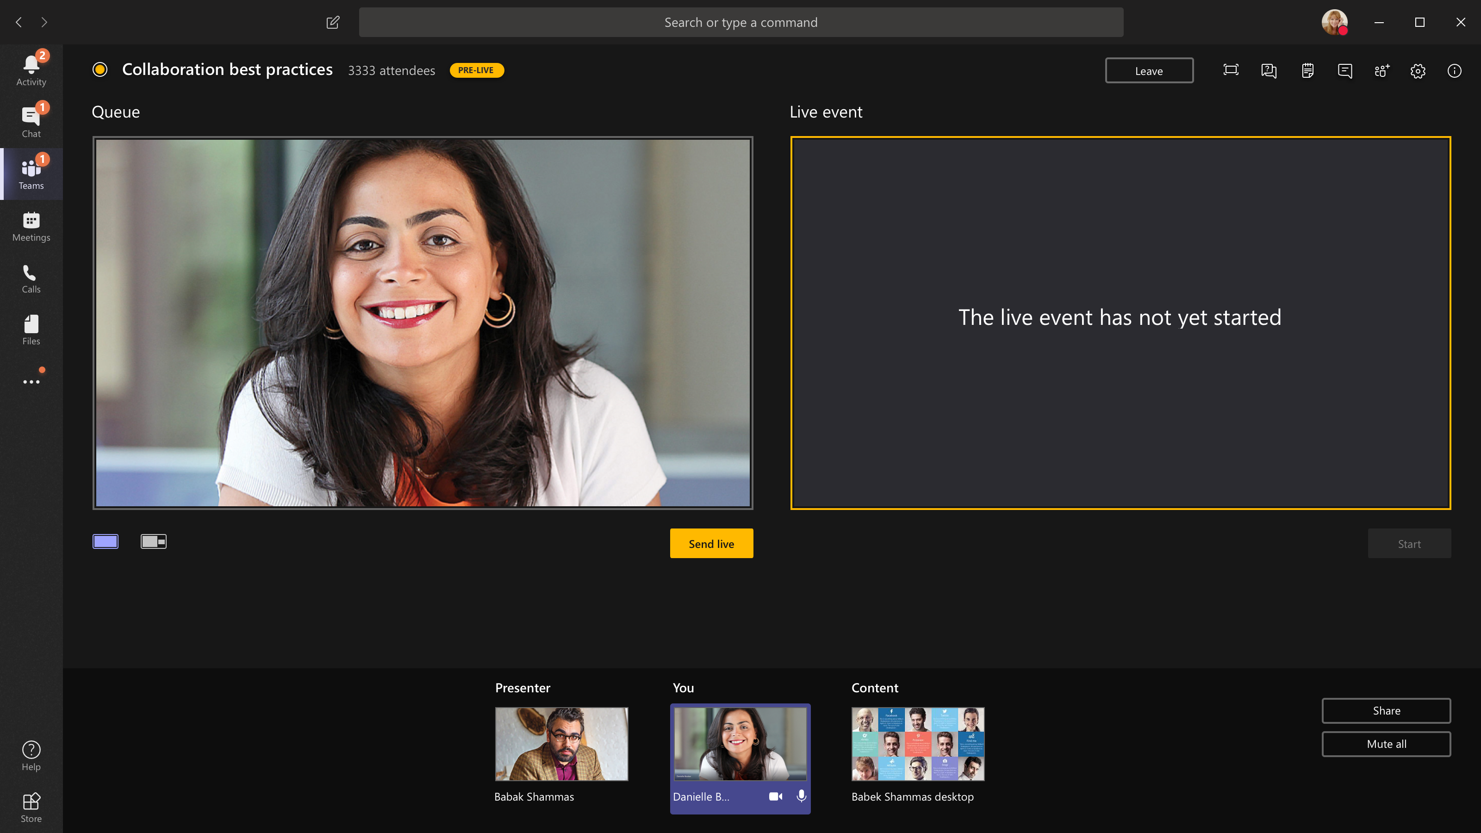
Task: Click the share screen icon in toolbar
Action: (1231, 70)
